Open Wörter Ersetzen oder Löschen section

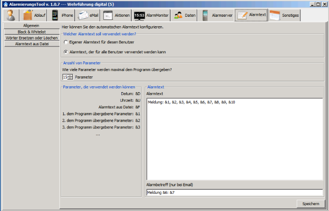(31, 38)
